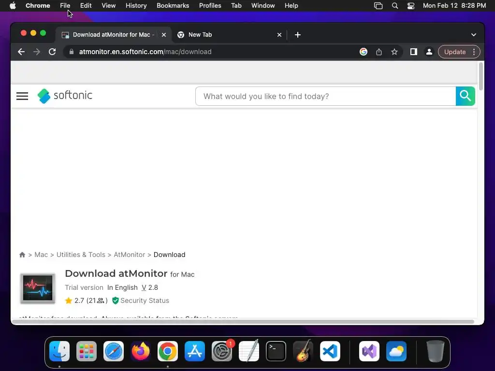Click the atMonitor app thumbnail
Image resolution: width=495 pixels, height=371 pixels.
(38, 288)
